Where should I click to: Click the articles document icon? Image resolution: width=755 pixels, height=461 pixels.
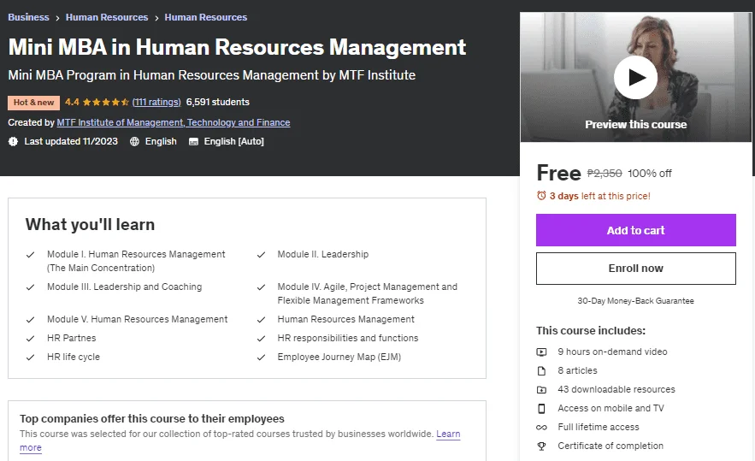tap(542, 371)
